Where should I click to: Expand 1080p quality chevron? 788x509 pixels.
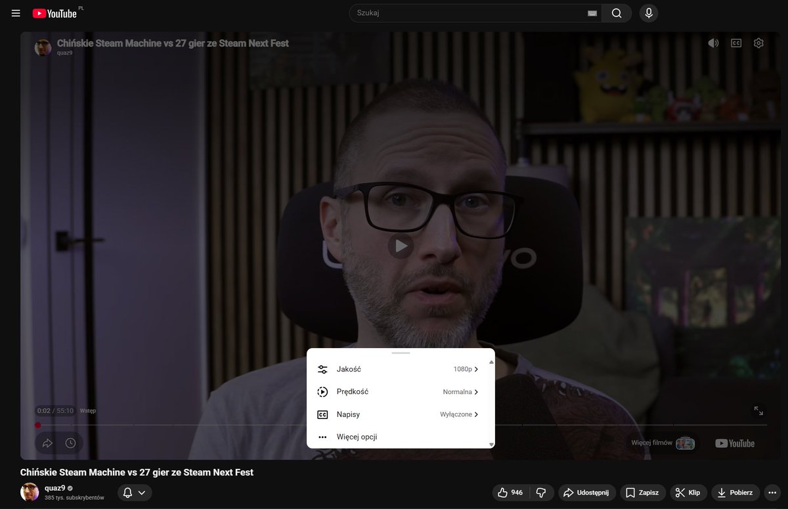point(476,369)
